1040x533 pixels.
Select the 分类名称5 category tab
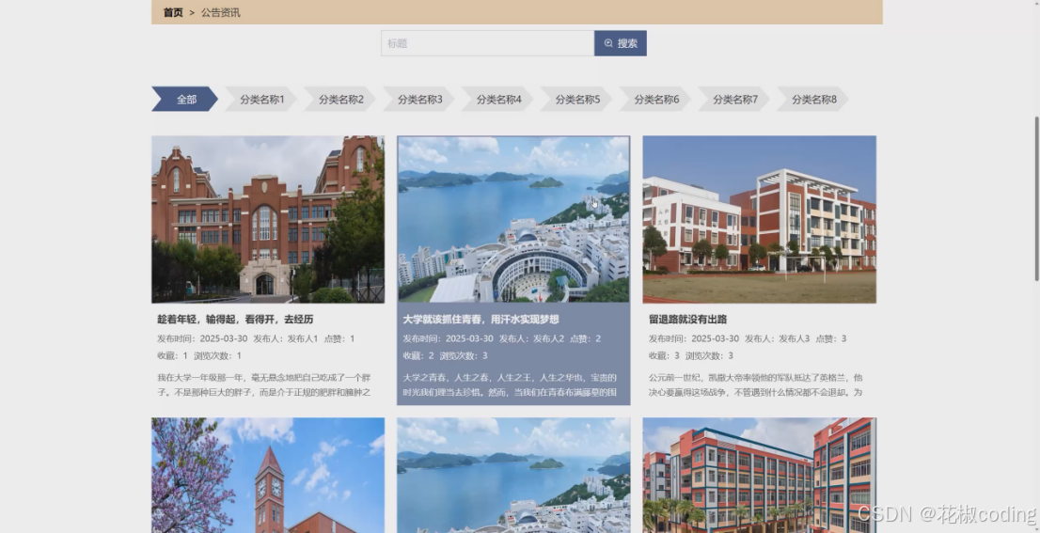[x=576, y=99]
